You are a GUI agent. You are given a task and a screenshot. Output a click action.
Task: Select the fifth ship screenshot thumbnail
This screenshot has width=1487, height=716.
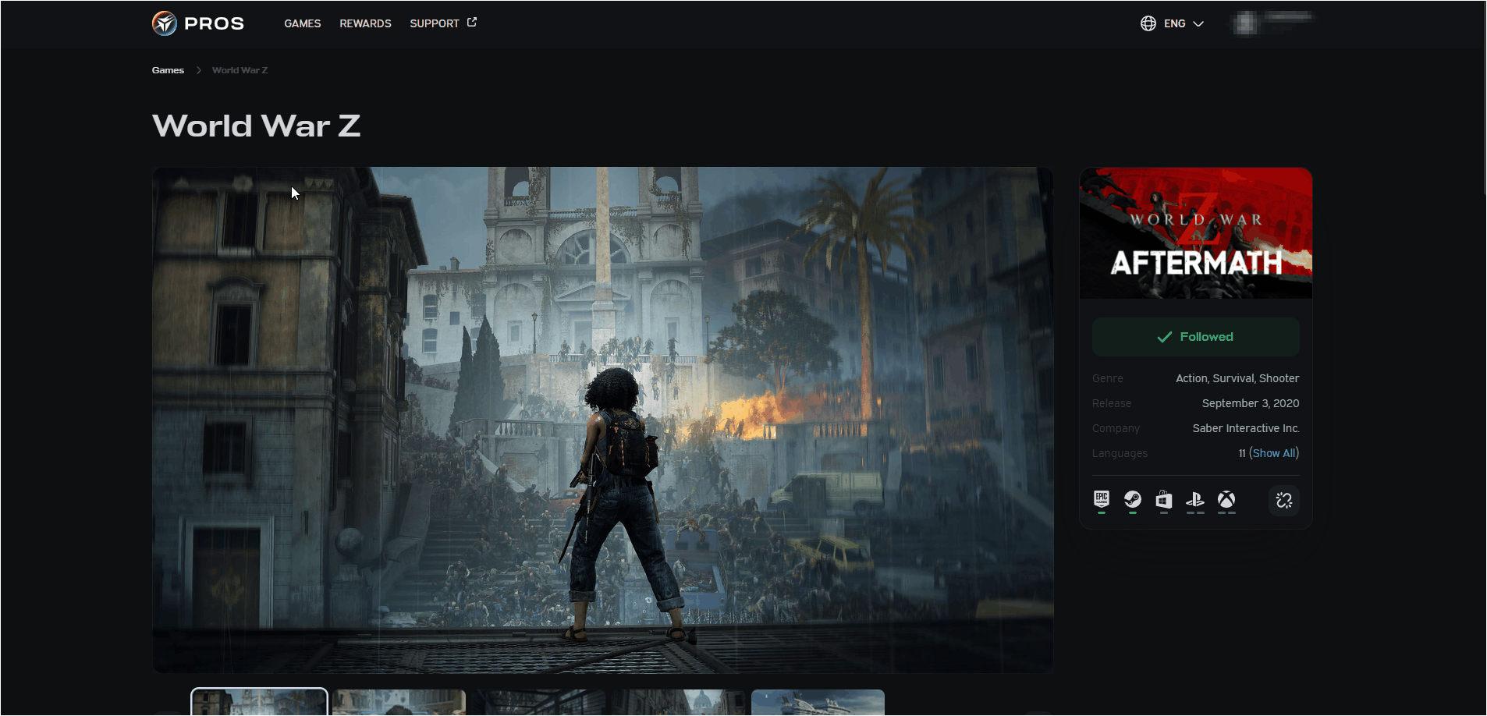point(818,703)
